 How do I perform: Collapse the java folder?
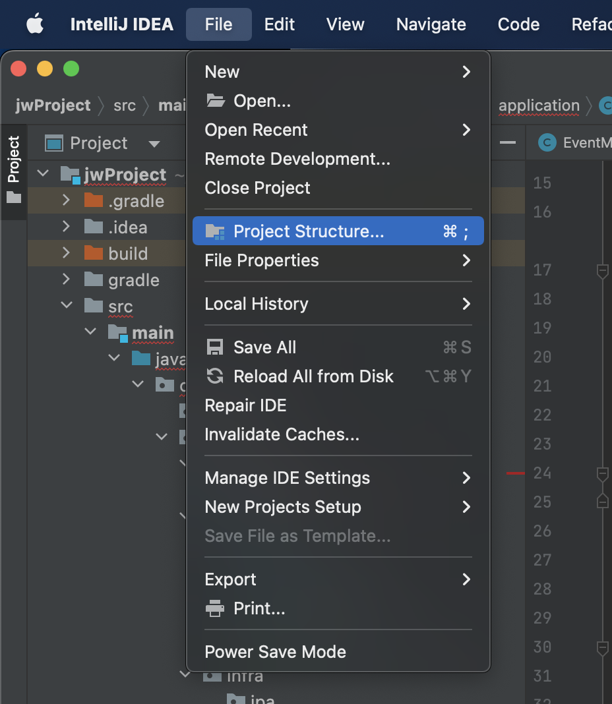pyautogui.click(x=114, y=358)
